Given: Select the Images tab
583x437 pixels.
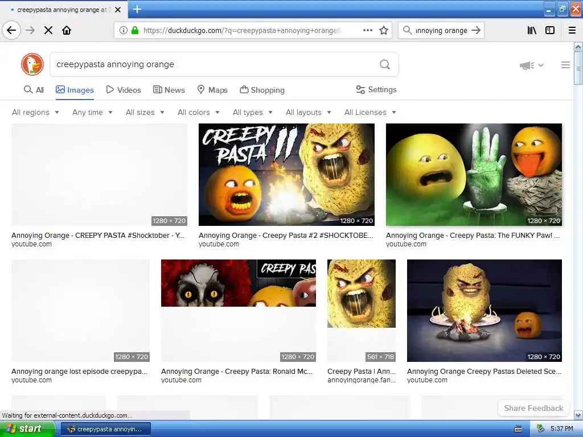Looking at the screenshot, I should click(x=75, y=89).
